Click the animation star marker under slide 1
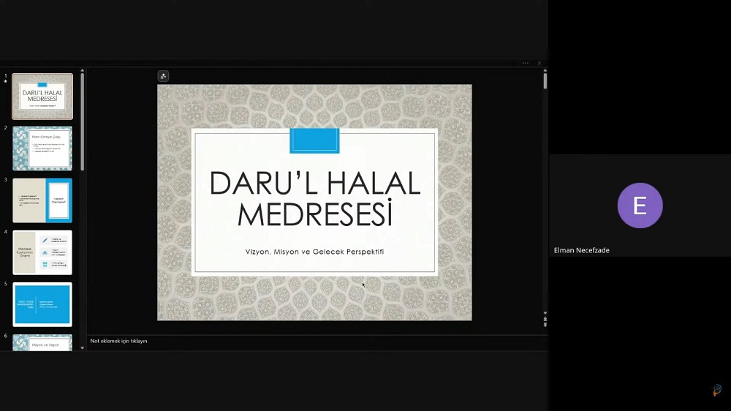This screenshot has height=411, width=731. [6, 81]
